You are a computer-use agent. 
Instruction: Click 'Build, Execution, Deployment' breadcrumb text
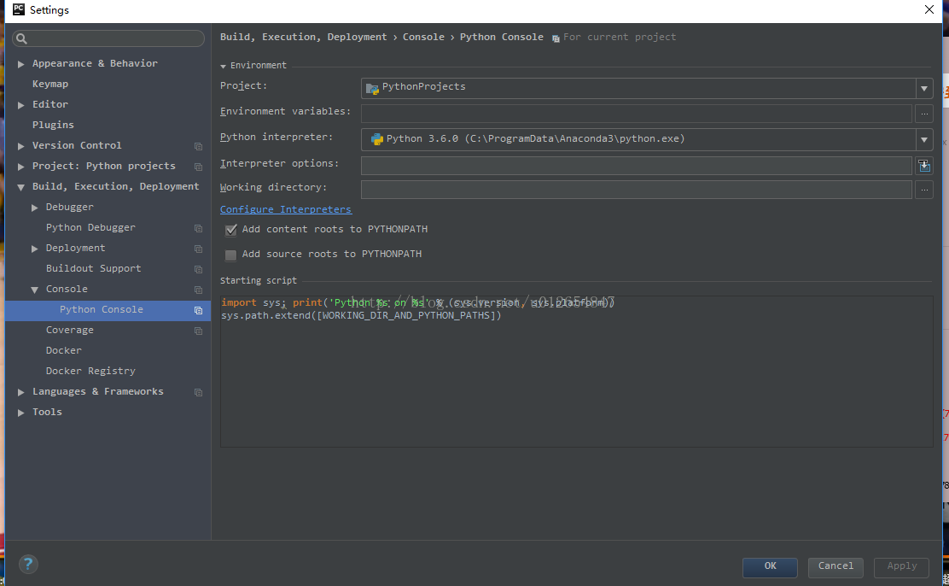(x=303, y=37)
